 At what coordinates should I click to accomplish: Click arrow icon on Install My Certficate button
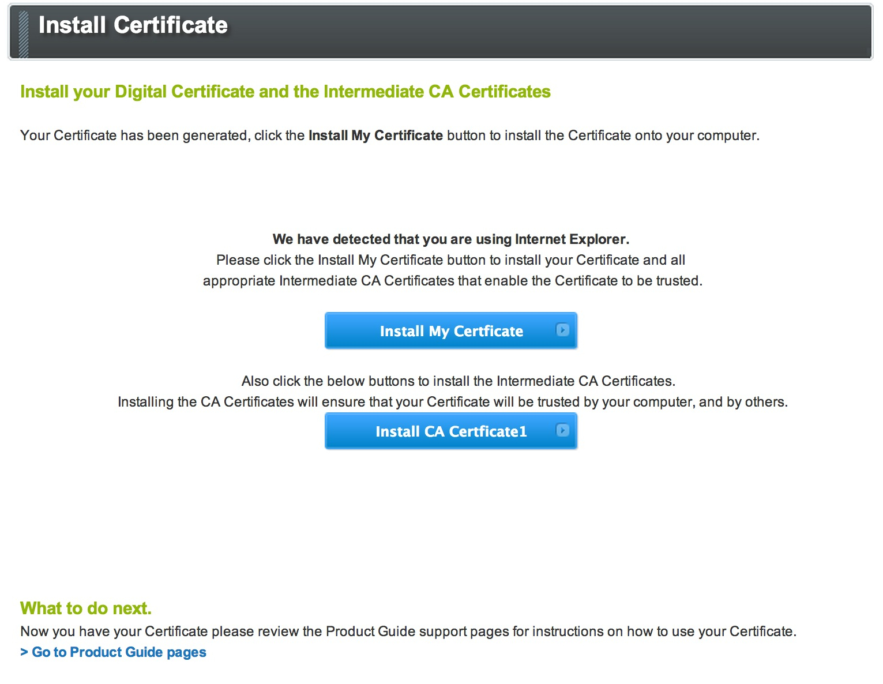click(562, 330)
